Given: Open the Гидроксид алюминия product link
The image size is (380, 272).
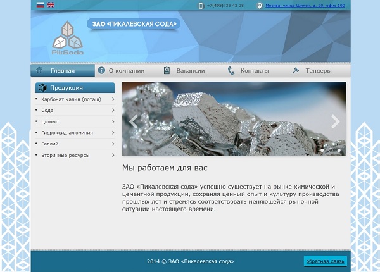Looking at the screenshot, I should pos(67,133).
